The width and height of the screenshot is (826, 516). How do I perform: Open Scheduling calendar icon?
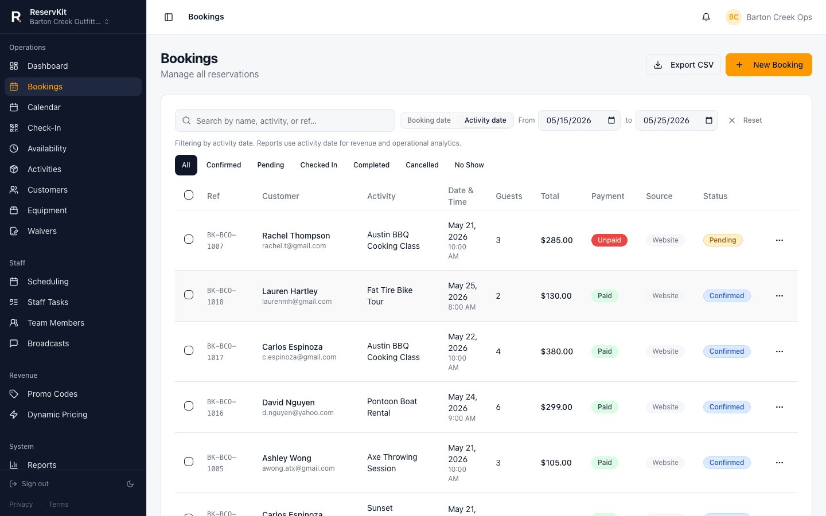click(14, 282)
